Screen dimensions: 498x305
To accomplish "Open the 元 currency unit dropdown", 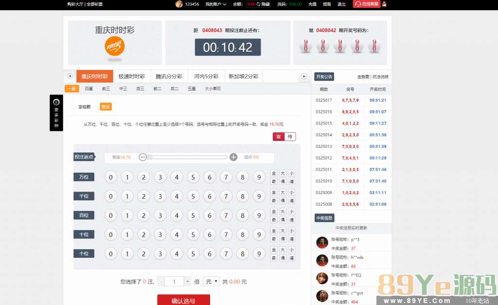I will 211,281.
